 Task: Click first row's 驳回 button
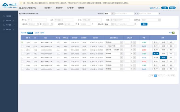171,42
